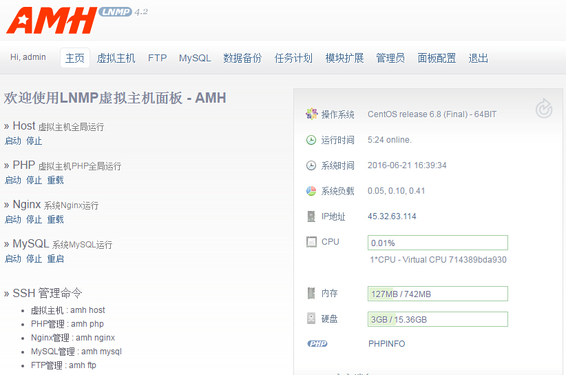Click 启动 under MySQL
This screenshot has width=566, height=375.
13,259
